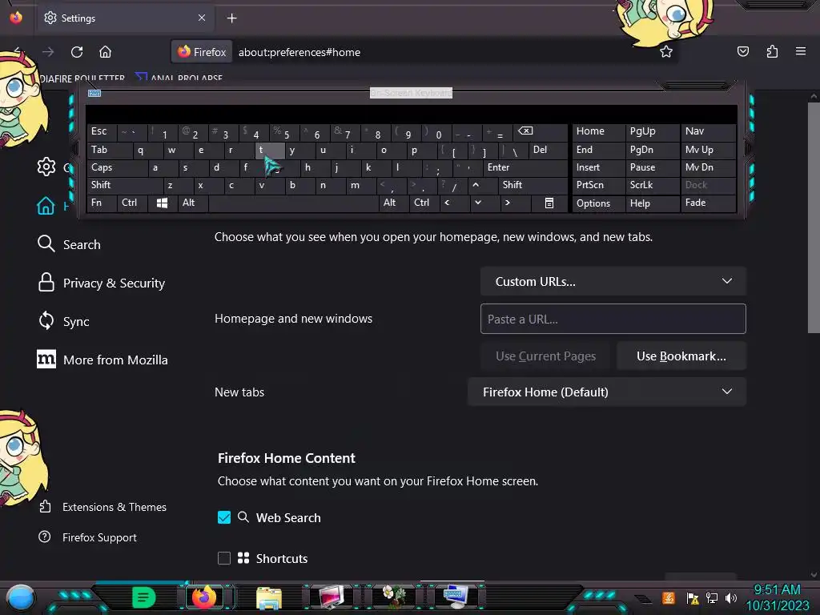Go forward with the arrow button
The image size is (820, 615).
(48, 52)
